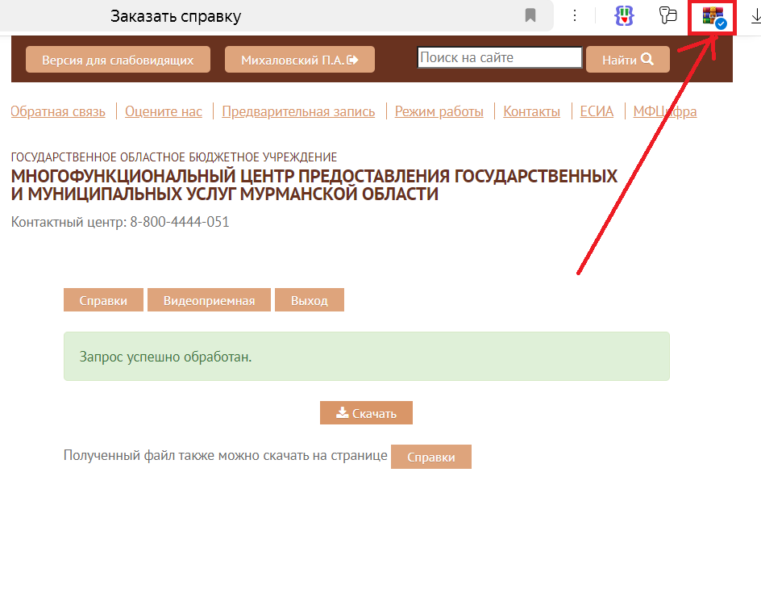Click the curly-braces extension icon
Screen dimensions: 761x606
coord(622,15)
